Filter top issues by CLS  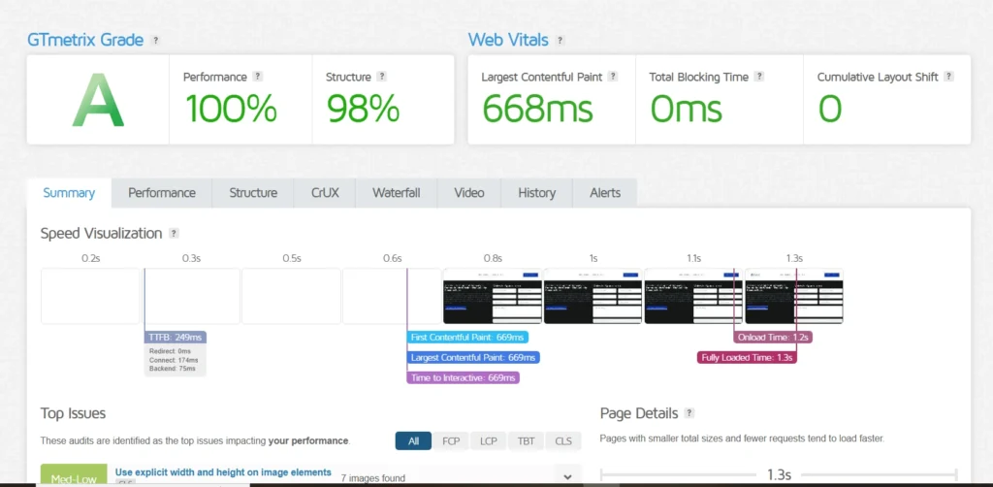coord(563,440)
